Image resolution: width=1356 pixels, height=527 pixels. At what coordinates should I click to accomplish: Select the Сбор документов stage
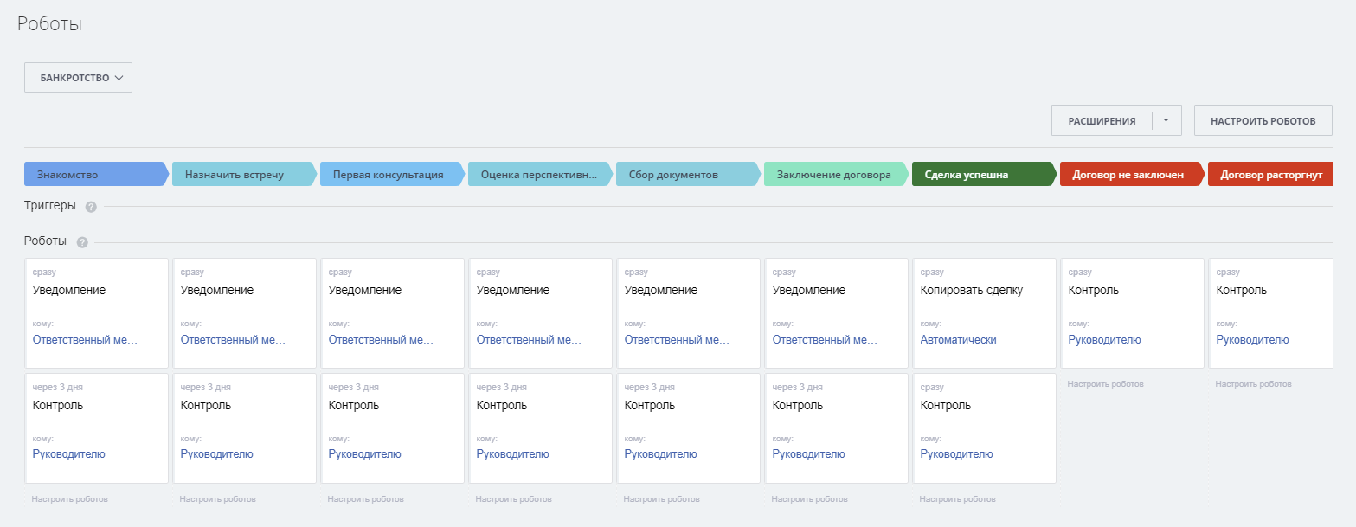685,175
